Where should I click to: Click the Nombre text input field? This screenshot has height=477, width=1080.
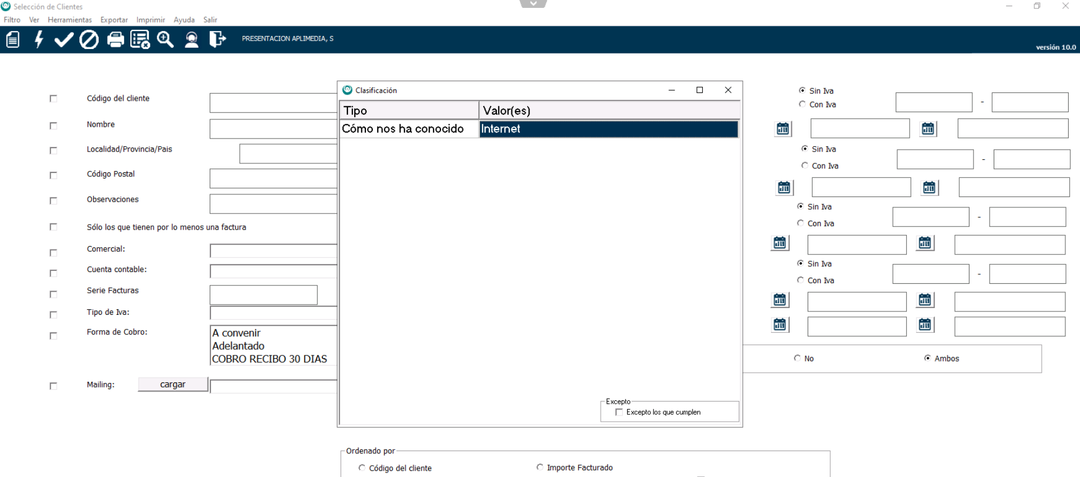pyautogui.click(x=273, y=129)
